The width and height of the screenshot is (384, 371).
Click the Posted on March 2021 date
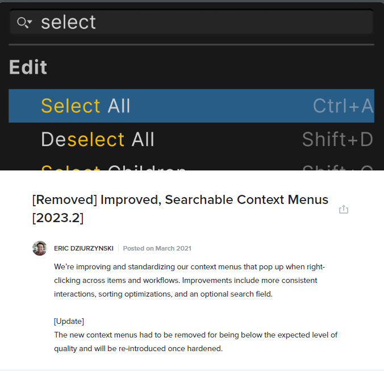(x=157, y=248)
